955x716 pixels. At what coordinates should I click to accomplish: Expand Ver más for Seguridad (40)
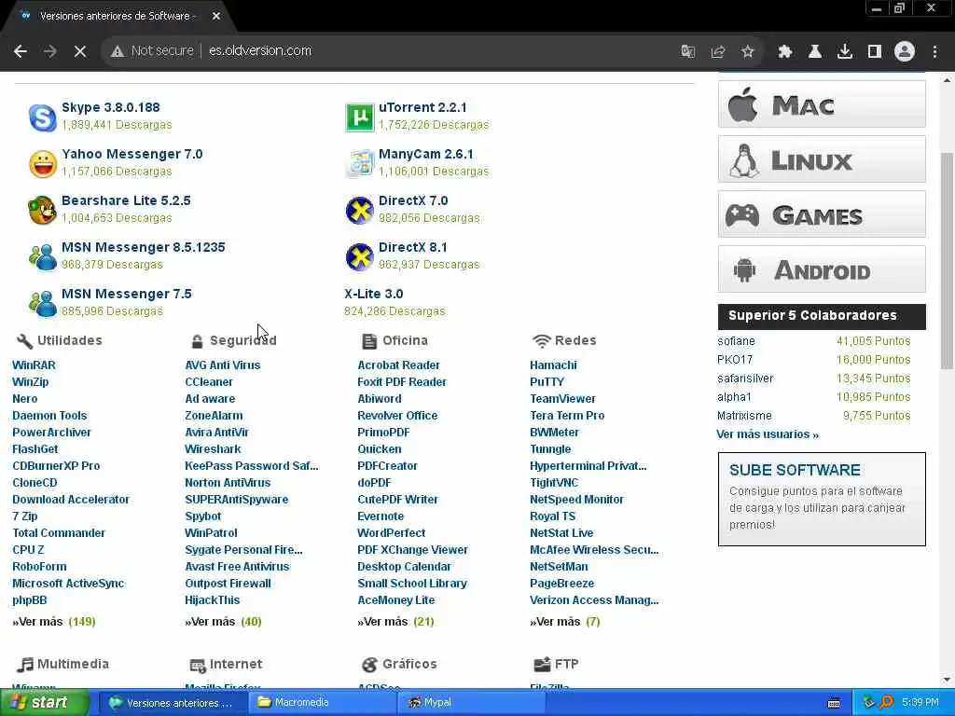coord(223,622)
